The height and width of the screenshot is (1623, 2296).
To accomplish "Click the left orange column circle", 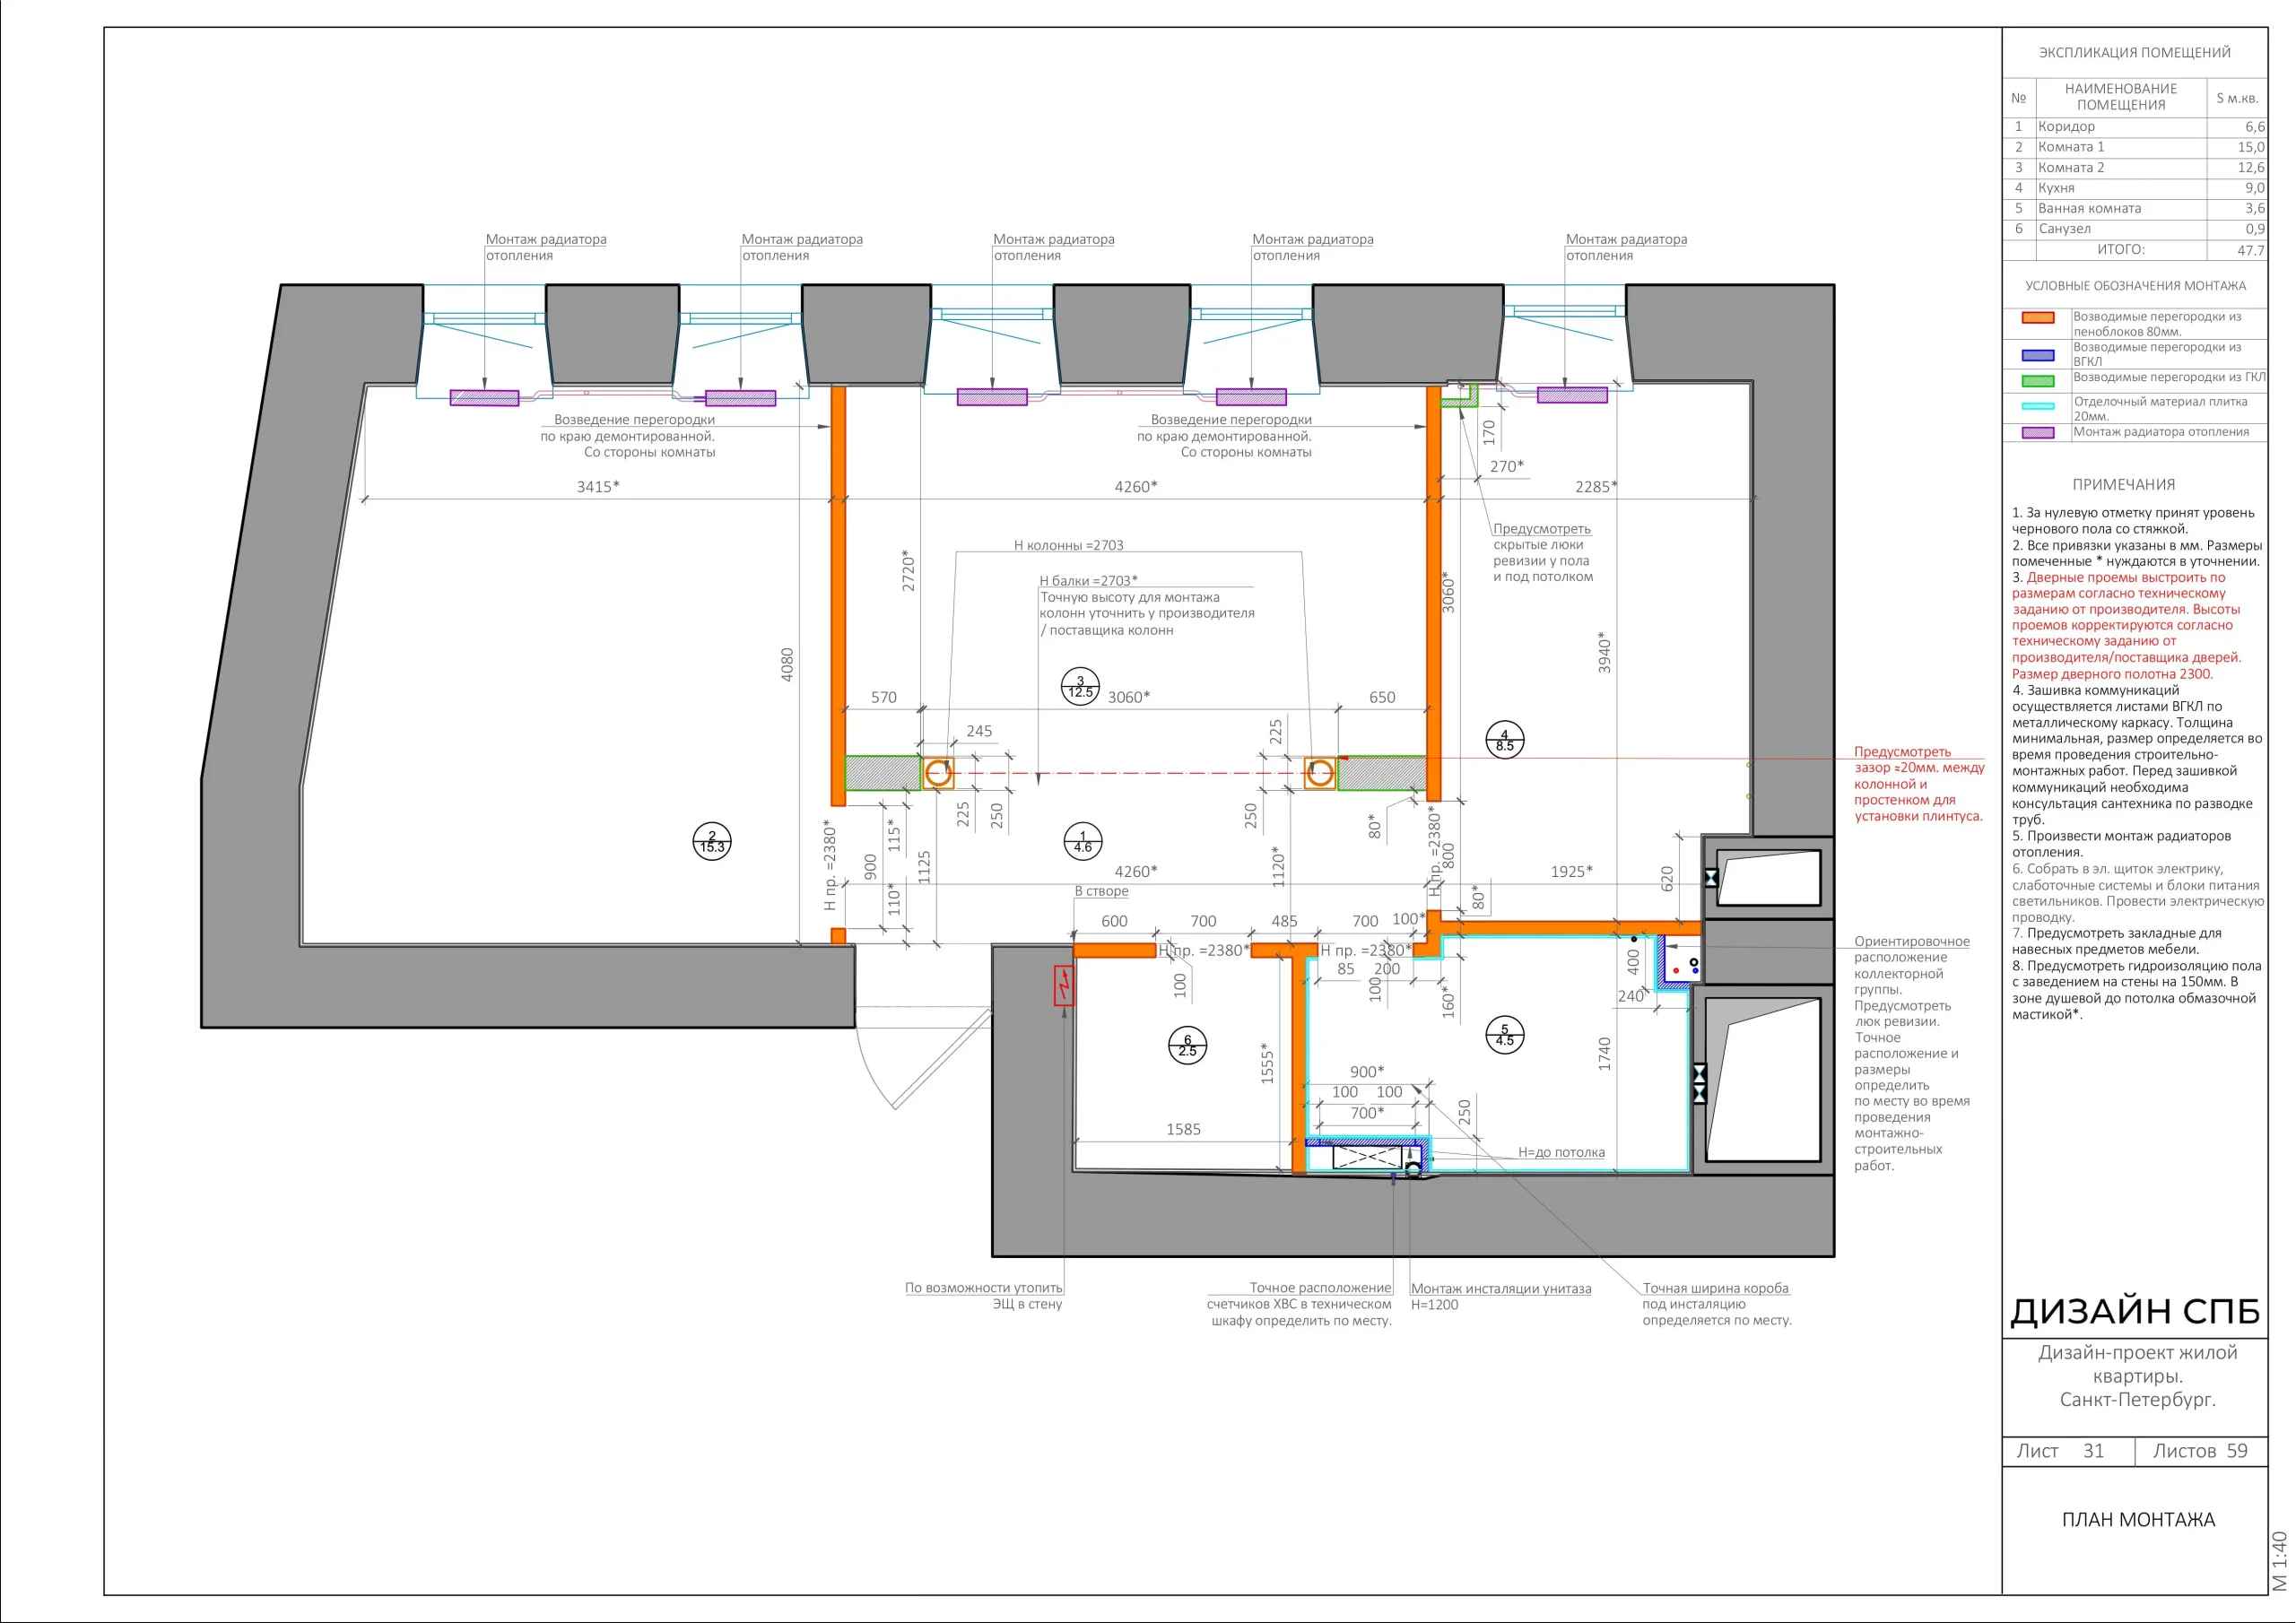I will (938, 773).
